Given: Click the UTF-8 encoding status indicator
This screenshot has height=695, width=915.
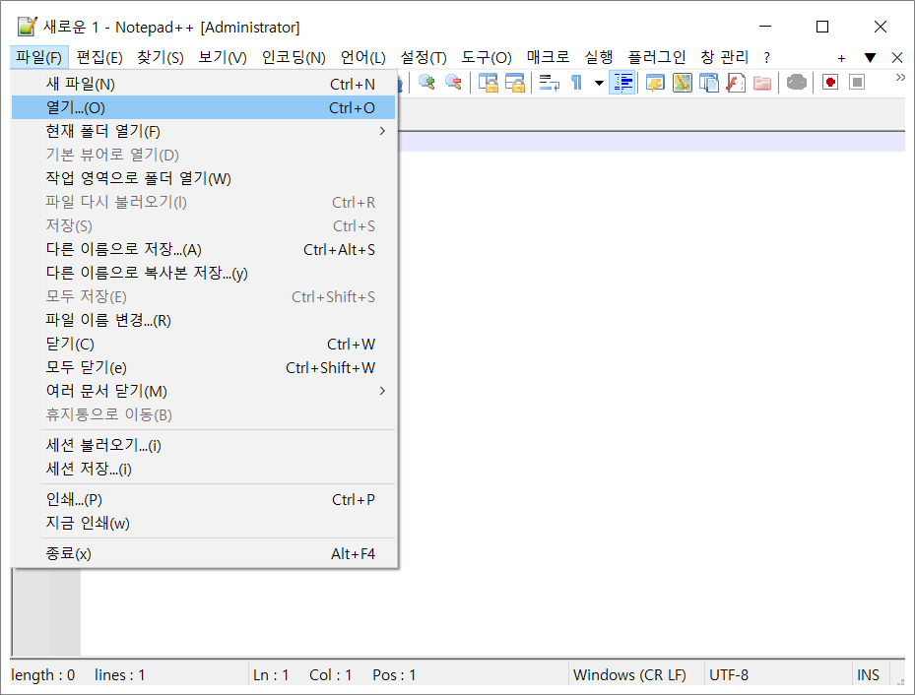Looking at the screenshot, I should tap(729, 674).
